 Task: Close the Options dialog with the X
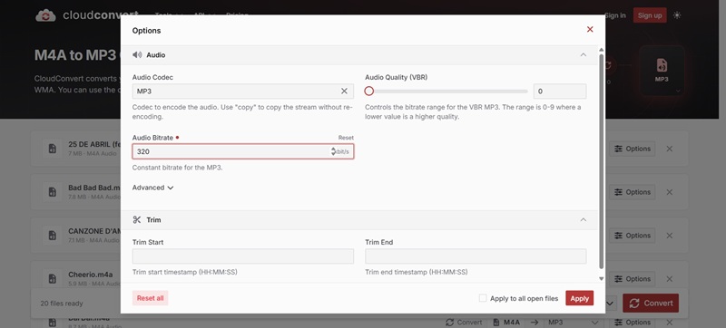pos(590,30)
